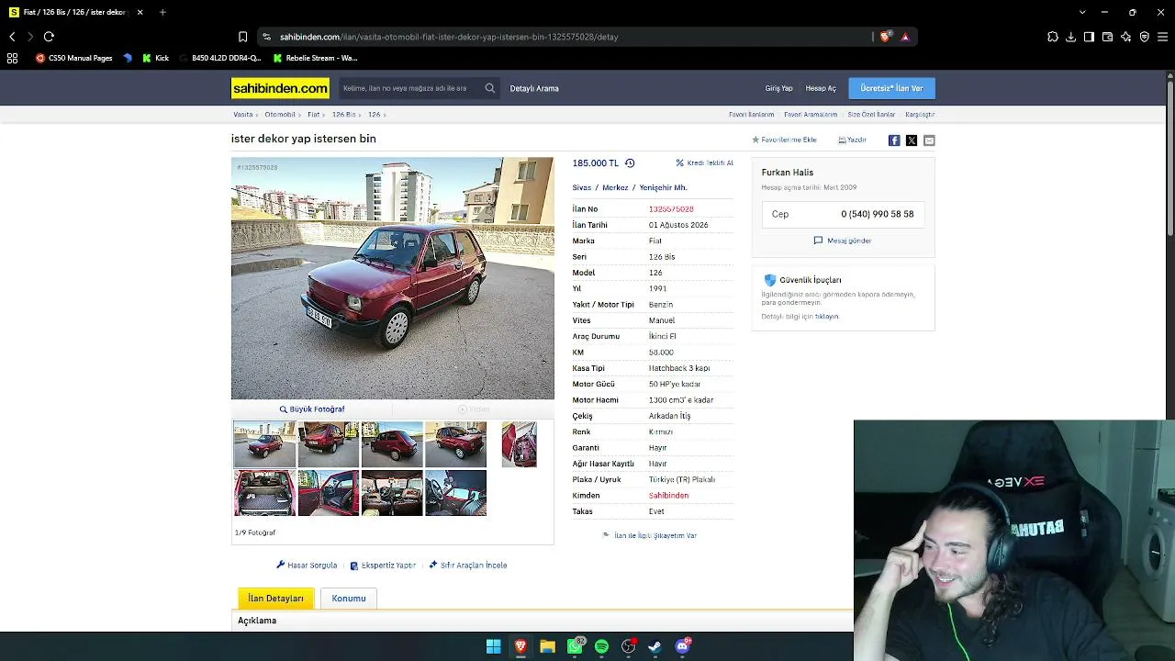Click the sahibinden.com logo

280,88
